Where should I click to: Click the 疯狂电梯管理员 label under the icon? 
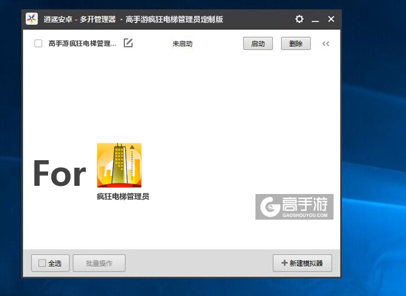pyautogui.click(x=123, y=196)
